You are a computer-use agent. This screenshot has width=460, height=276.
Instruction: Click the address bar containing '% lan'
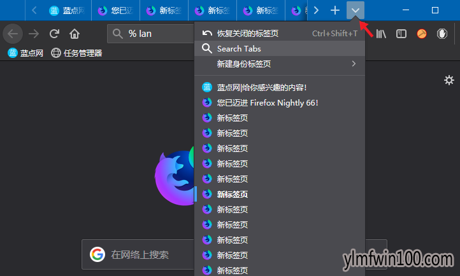click(150, 34)
